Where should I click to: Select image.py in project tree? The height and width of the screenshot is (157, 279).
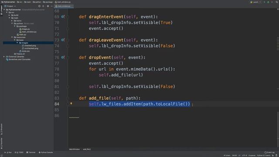pos(25,29)
